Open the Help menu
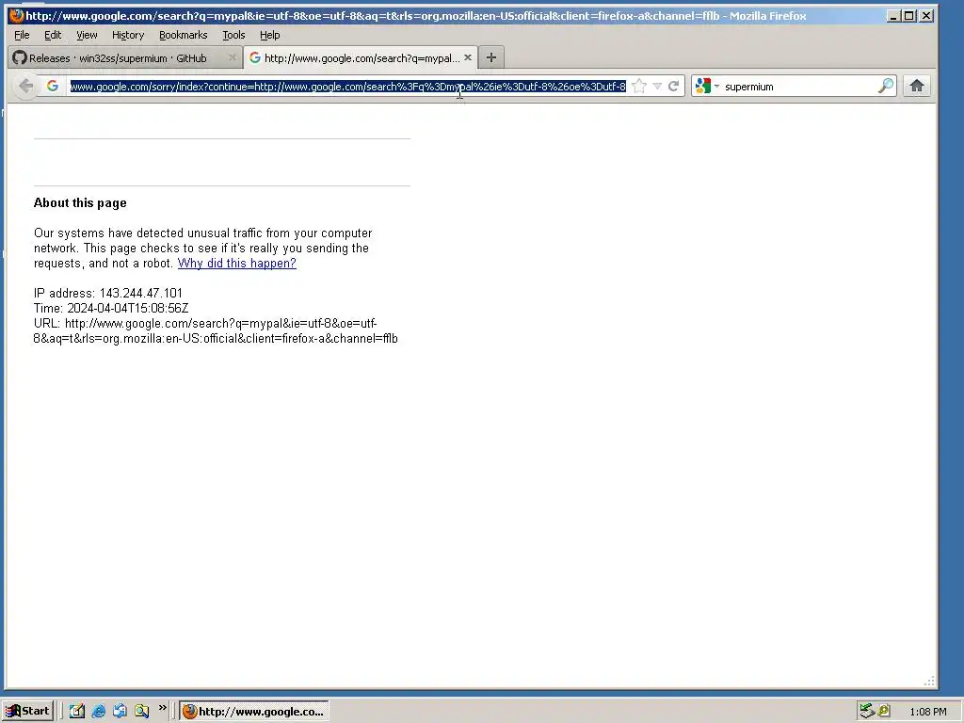The image size is (964, 723). (x=270, y=35)
